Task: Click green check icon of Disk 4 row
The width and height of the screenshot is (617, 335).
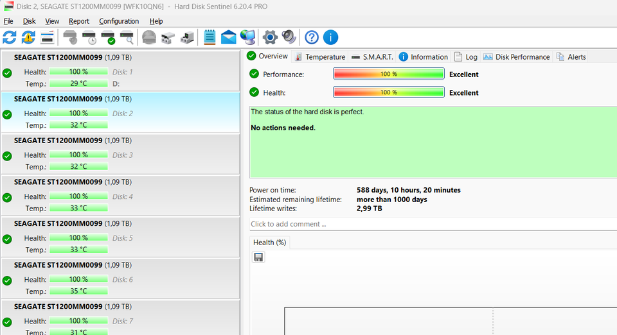Action: coord(7,198)
